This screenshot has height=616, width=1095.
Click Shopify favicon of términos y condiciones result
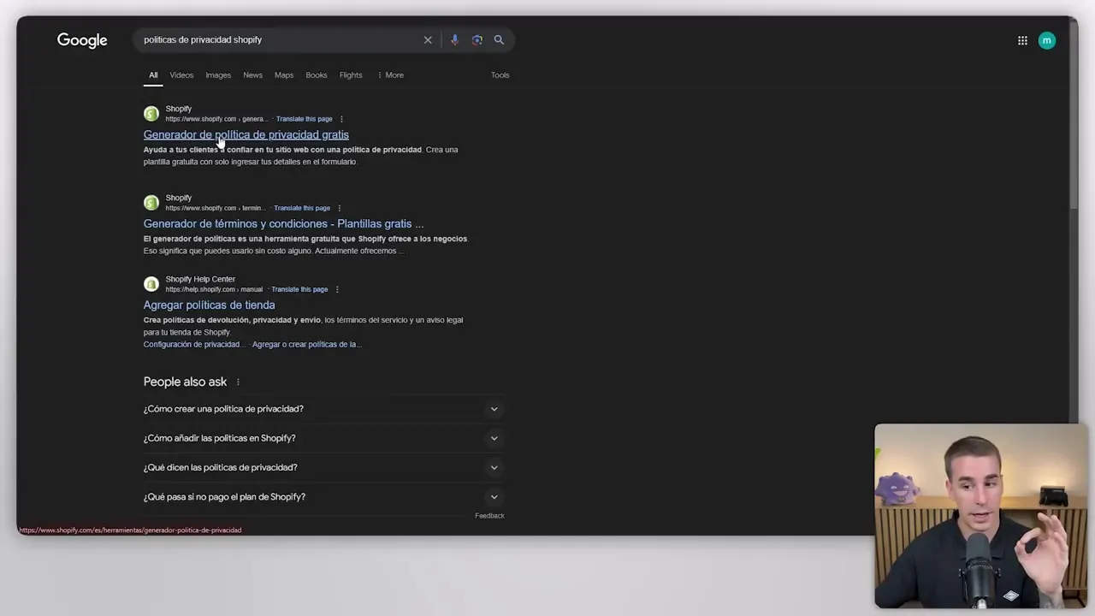point(151,203)
